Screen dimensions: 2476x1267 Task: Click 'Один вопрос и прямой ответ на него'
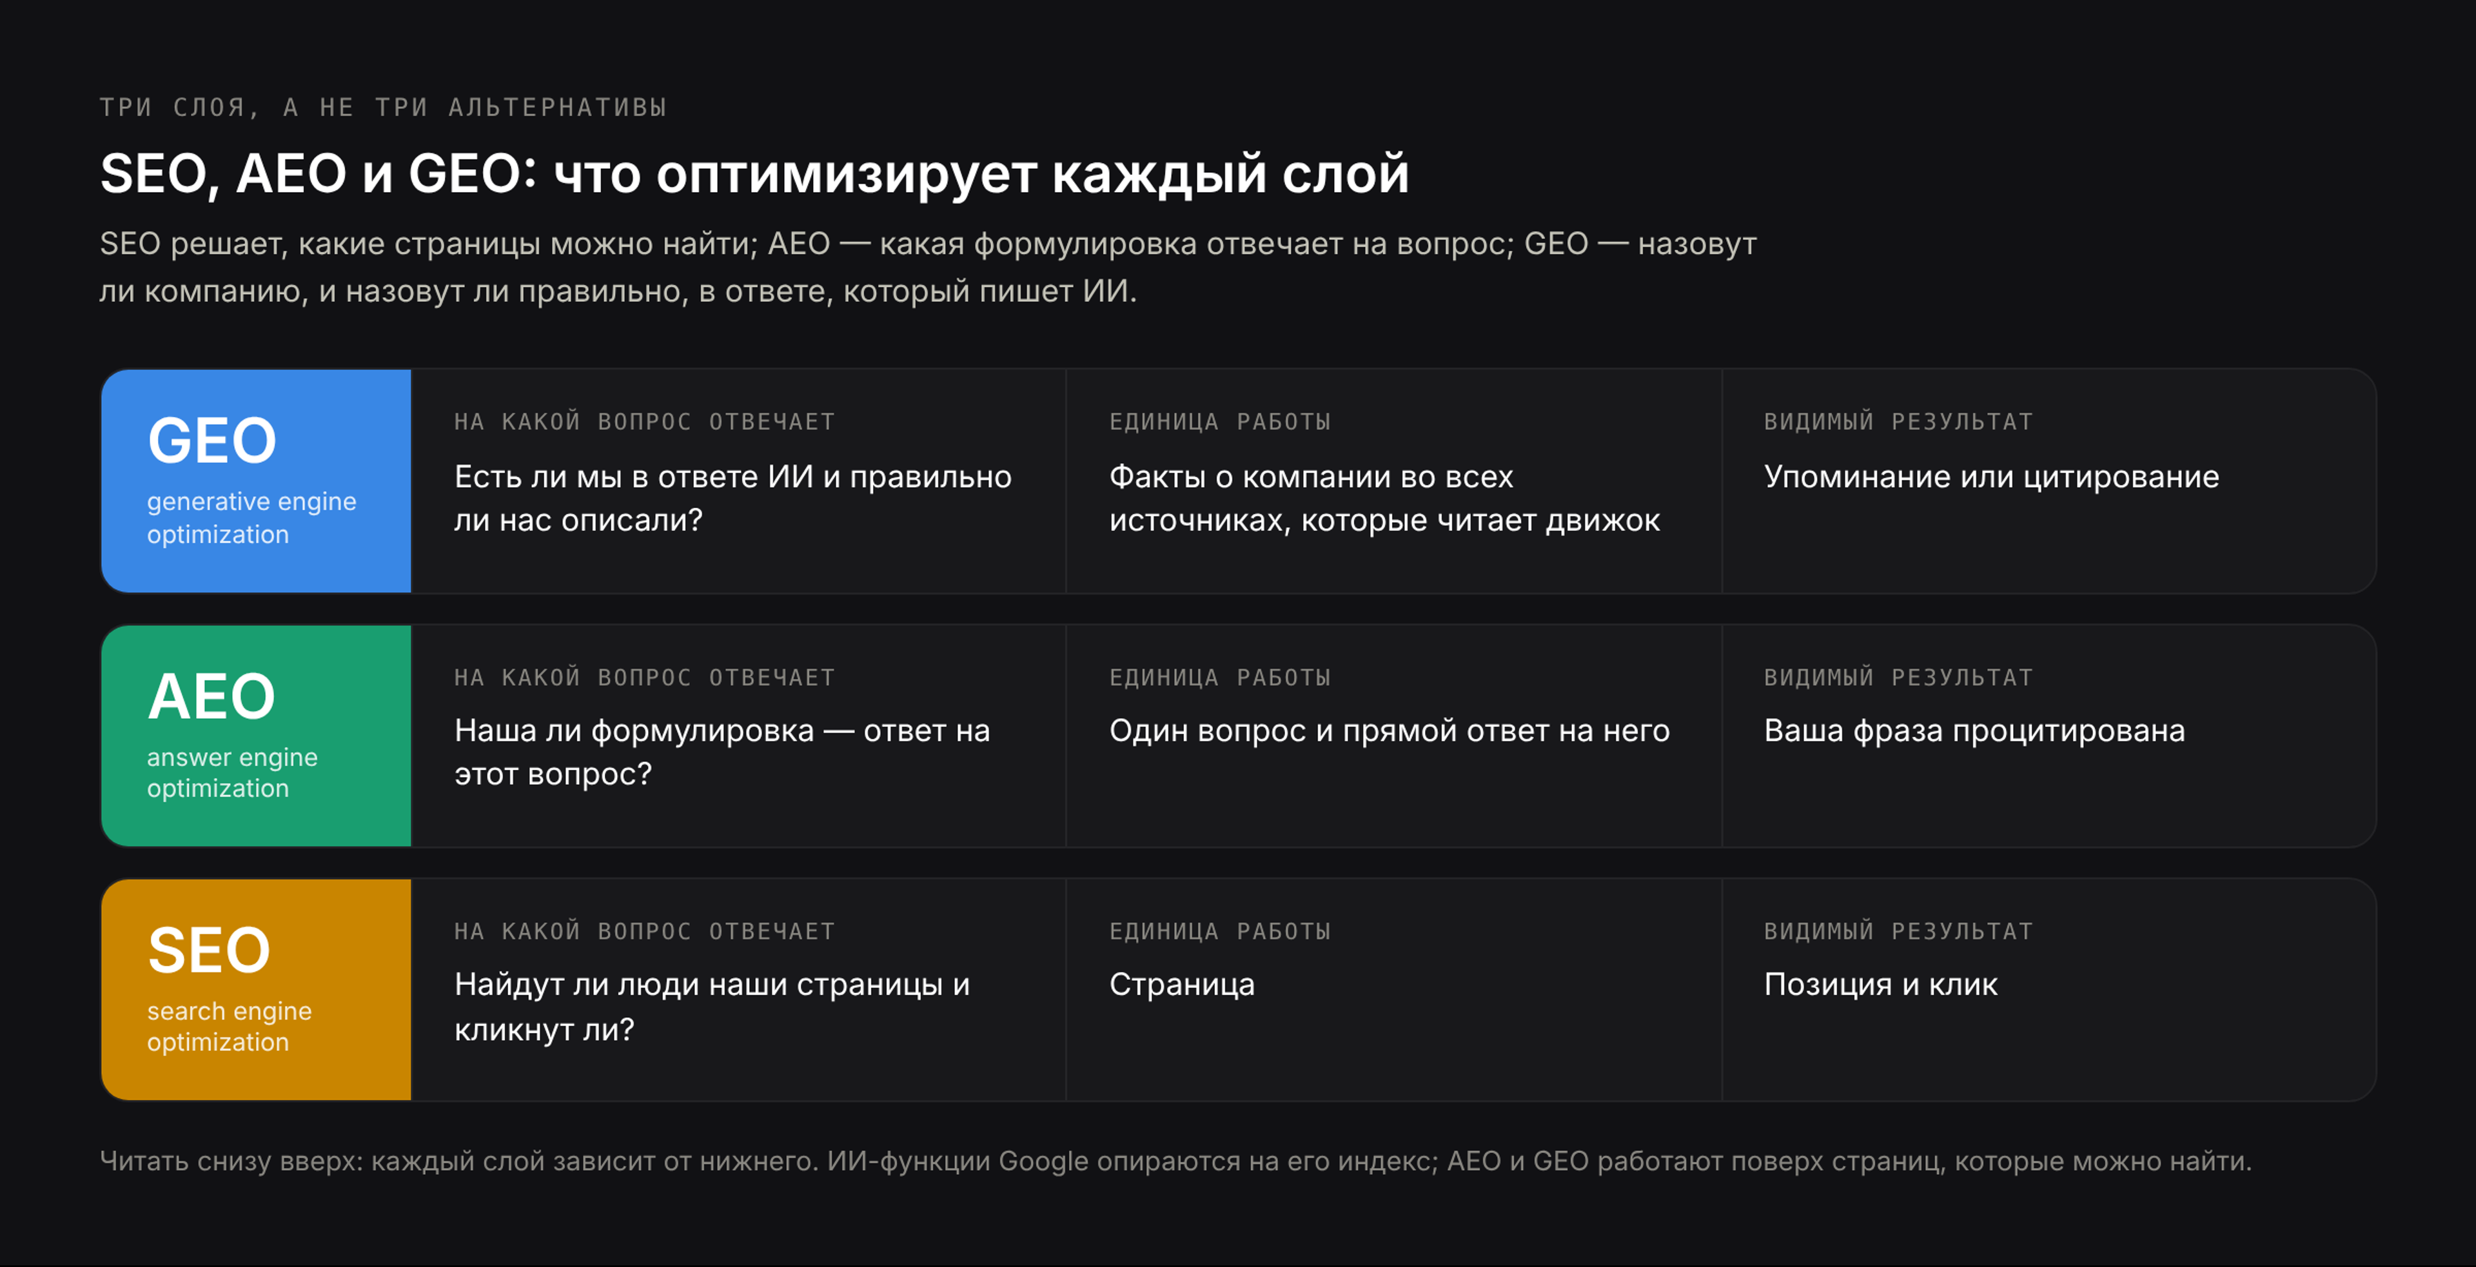click(x=1390, y=731)
